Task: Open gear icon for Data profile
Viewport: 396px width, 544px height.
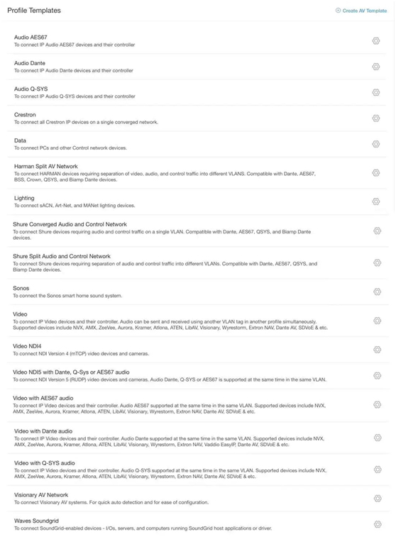Action: tap(376, 144)
